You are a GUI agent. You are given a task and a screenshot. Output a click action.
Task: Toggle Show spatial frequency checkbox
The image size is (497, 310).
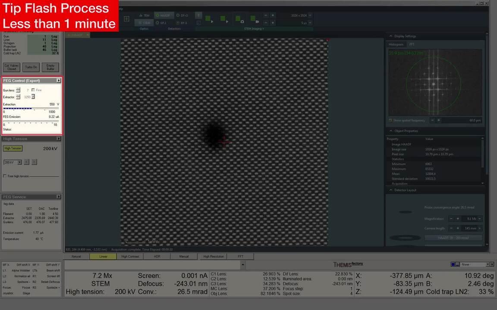[x=390, y=121]
